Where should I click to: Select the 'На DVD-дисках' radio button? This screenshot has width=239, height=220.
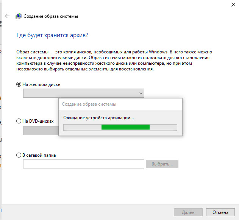19,121
